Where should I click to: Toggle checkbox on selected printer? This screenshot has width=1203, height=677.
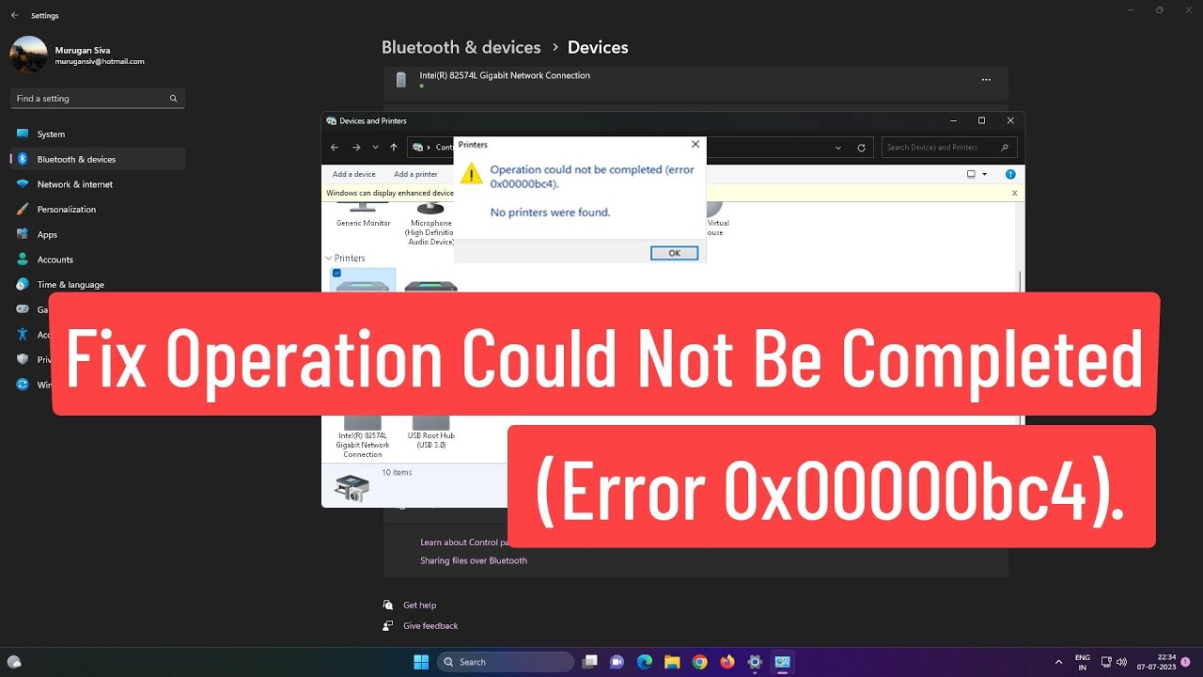click(336, 273)
